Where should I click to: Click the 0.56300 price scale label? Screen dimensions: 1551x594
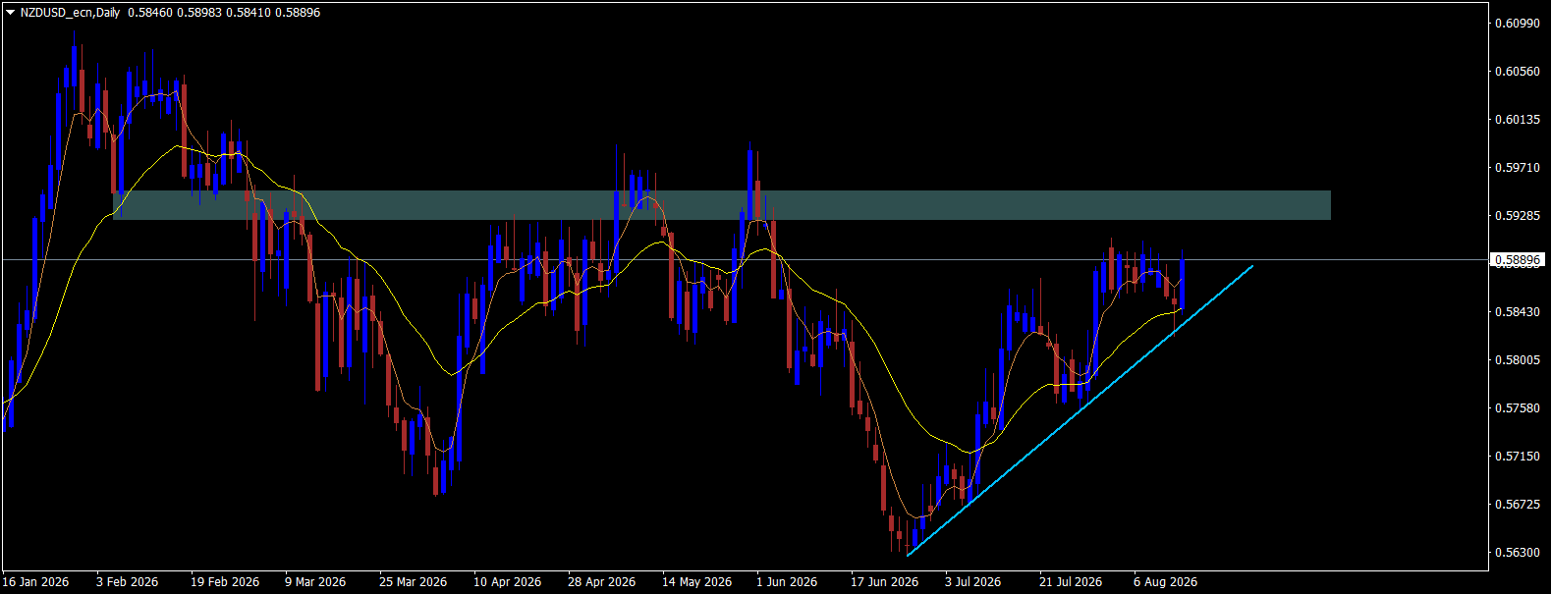(x=1517, y=553)
